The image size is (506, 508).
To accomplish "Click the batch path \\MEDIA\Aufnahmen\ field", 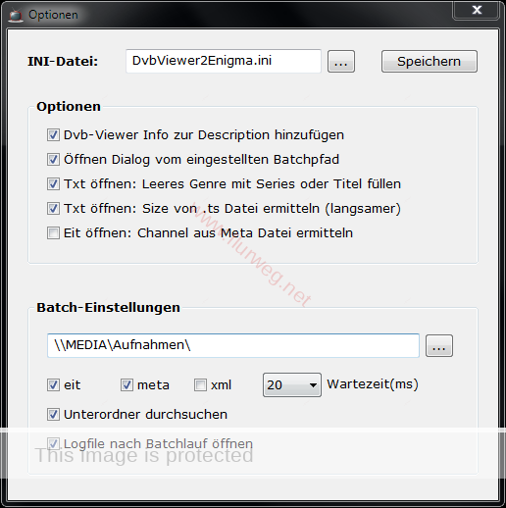I will point(233,345).
